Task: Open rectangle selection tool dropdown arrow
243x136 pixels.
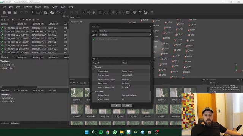Action: (41, 12)
